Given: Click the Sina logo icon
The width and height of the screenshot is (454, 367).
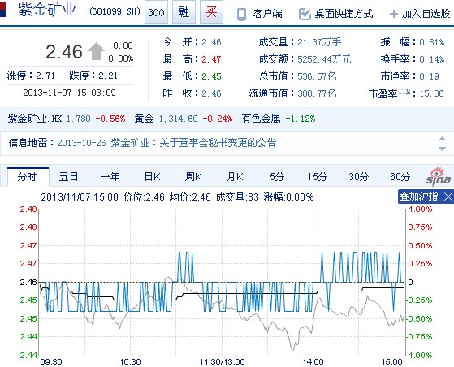Looking at the screenshot, I should [438, 176].
